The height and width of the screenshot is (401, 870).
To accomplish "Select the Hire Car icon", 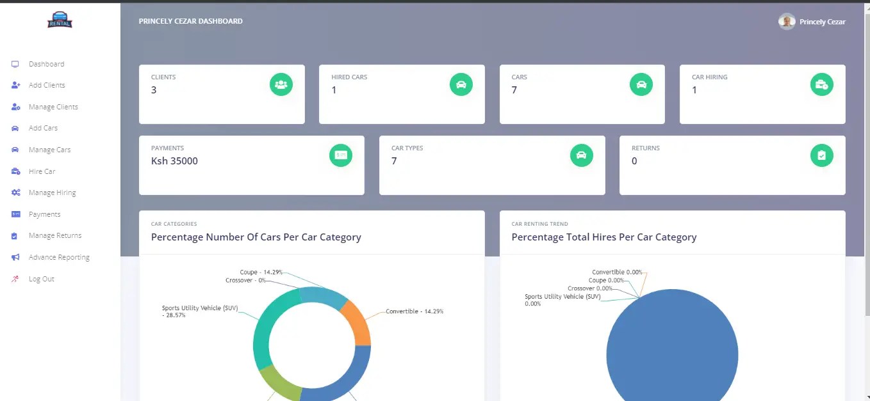I will [x=14, y=171].
